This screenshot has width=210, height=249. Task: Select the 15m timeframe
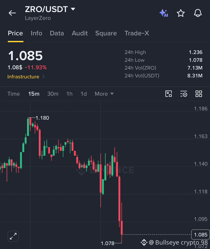click(x=34, y=94)
